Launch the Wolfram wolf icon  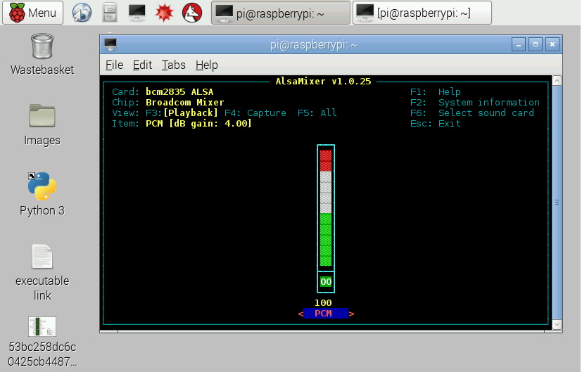click(x=191, y=12)
